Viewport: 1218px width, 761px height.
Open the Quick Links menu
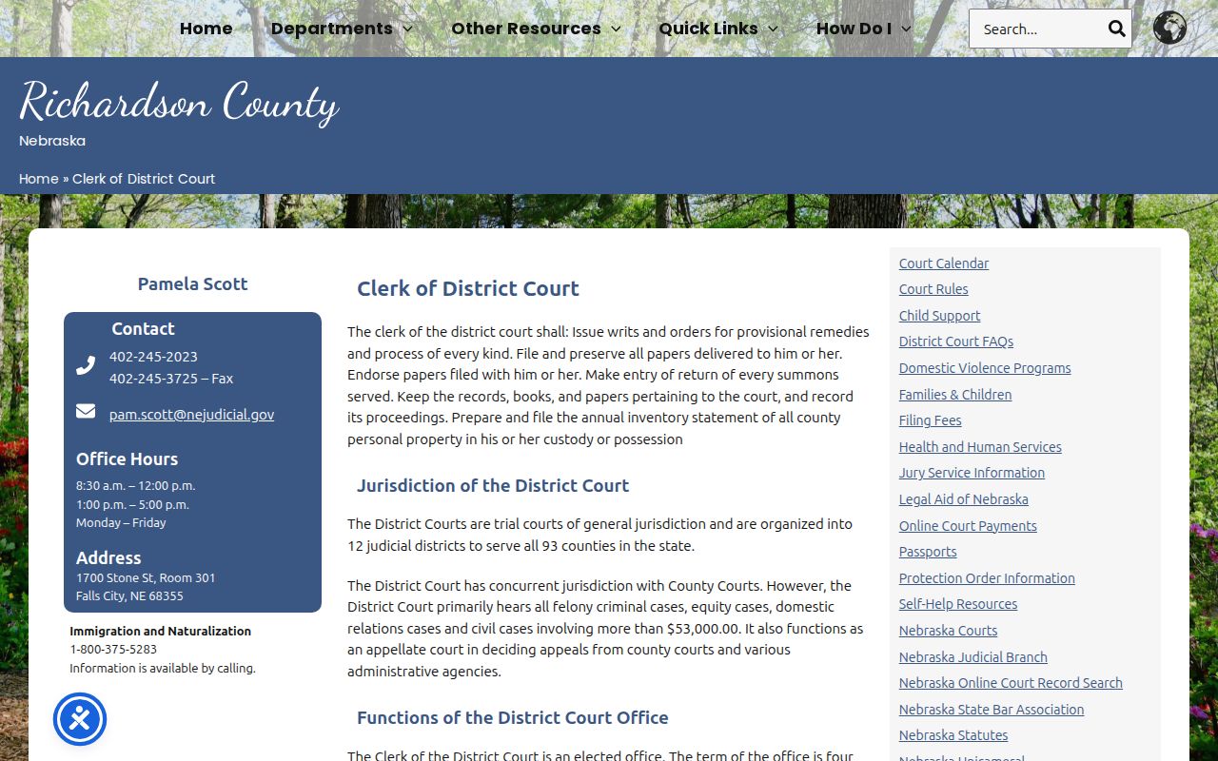coord(708,29)
